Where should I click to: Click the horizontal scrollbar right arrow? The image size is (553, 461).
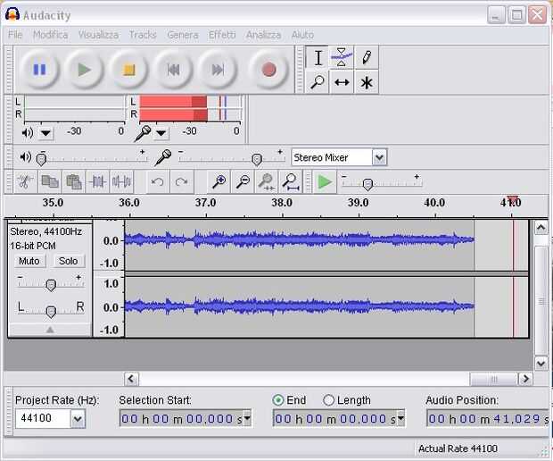(x=525, y=379)
